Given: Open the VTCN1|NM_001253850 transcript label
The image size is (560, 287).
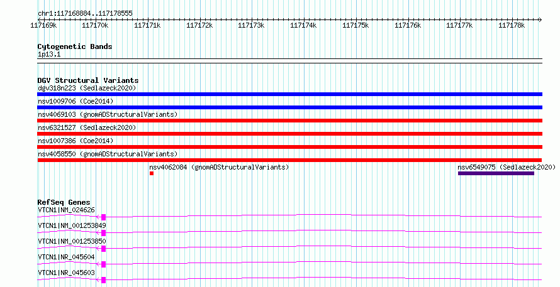Looking at the screenshot, I should tap(72, 241).
